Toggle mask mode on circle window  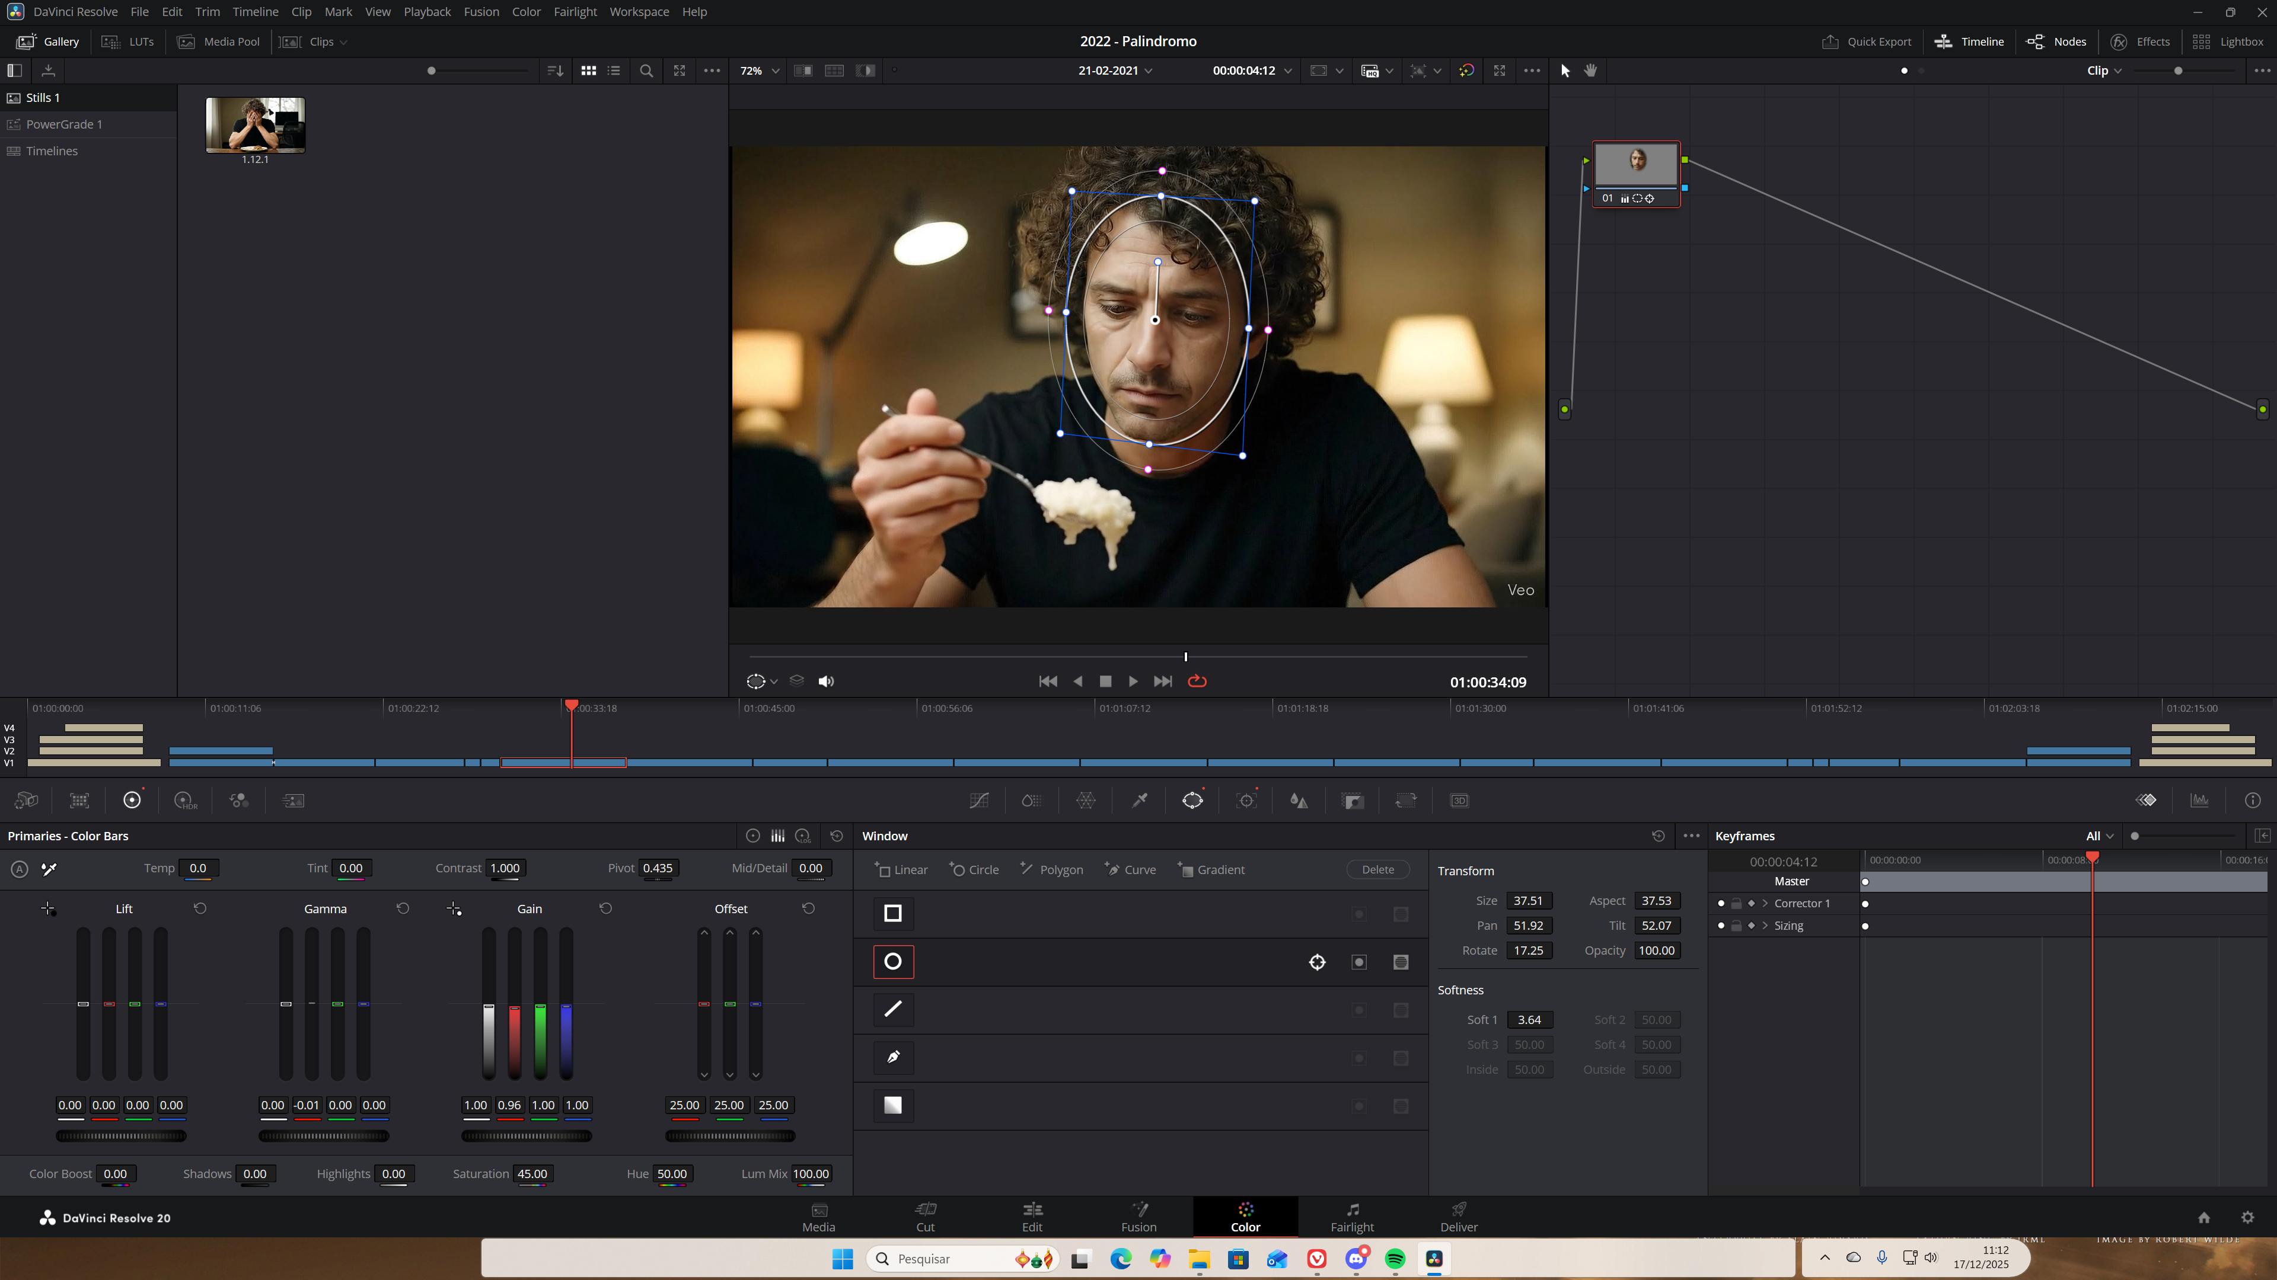1400,962
